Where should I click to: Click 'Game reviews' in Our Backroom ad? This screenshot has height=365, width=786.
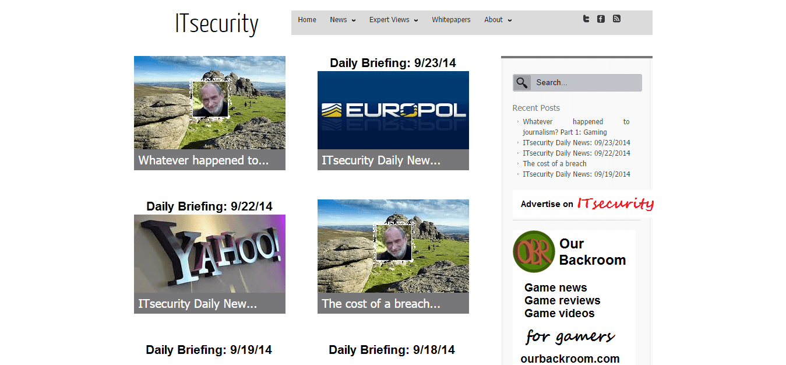coord(562,300)
